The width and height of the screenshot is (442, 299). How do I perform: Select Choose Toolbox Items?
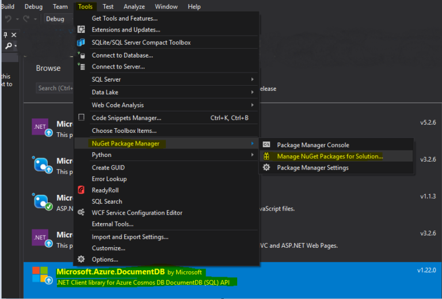point(166,131)
